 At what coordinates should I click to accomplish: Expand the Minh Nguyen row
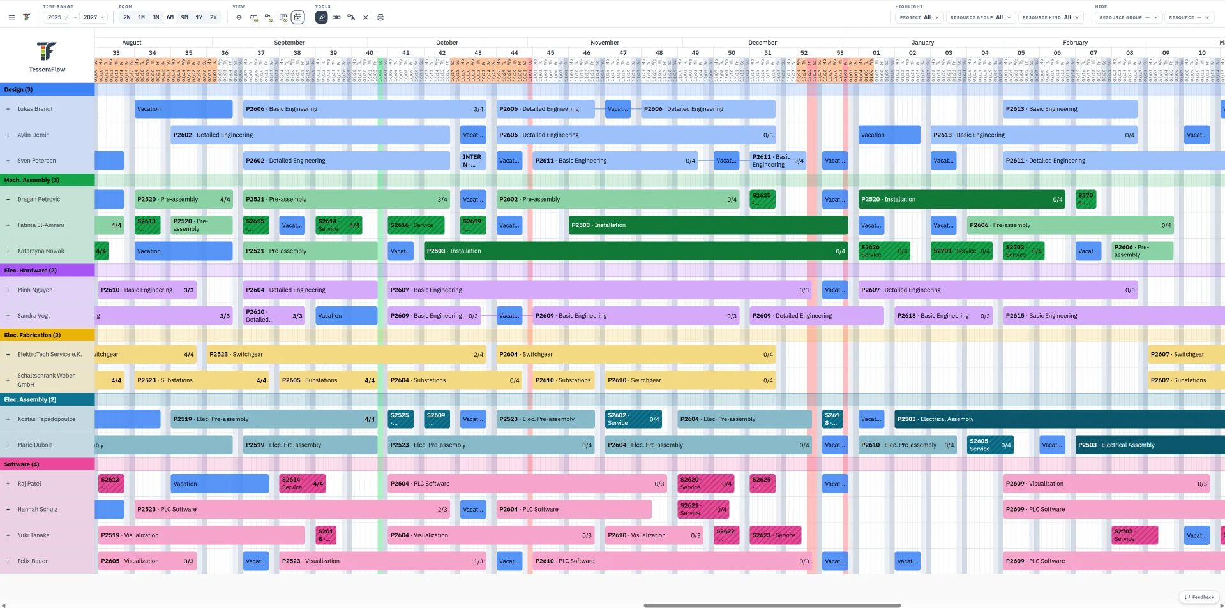click(x=8, y=290)
